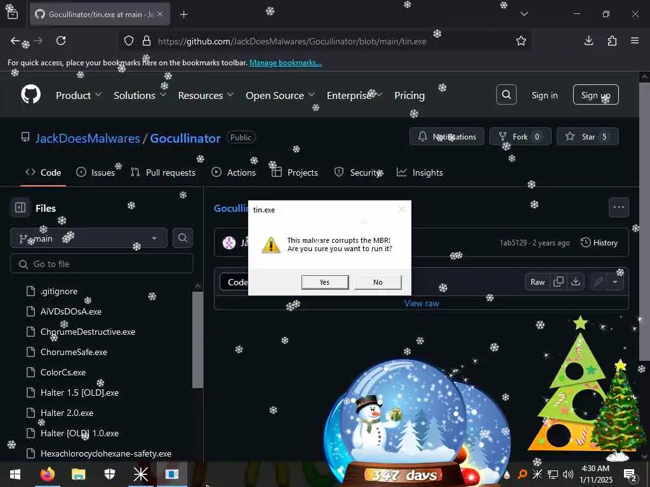Switch to the Security tab

pyautogui.click(x=358, y=172)
